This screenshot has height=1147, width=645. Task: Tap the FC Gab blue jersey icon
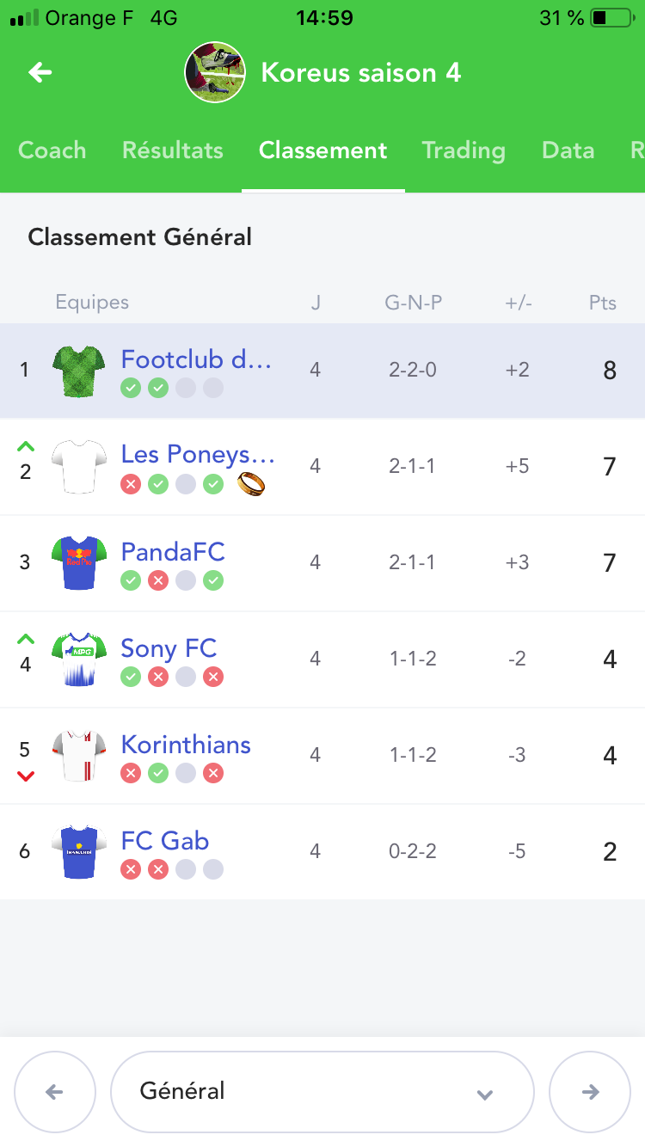79,852
